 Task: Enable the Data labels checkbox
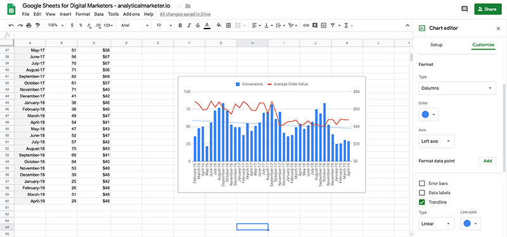[421, 193]
